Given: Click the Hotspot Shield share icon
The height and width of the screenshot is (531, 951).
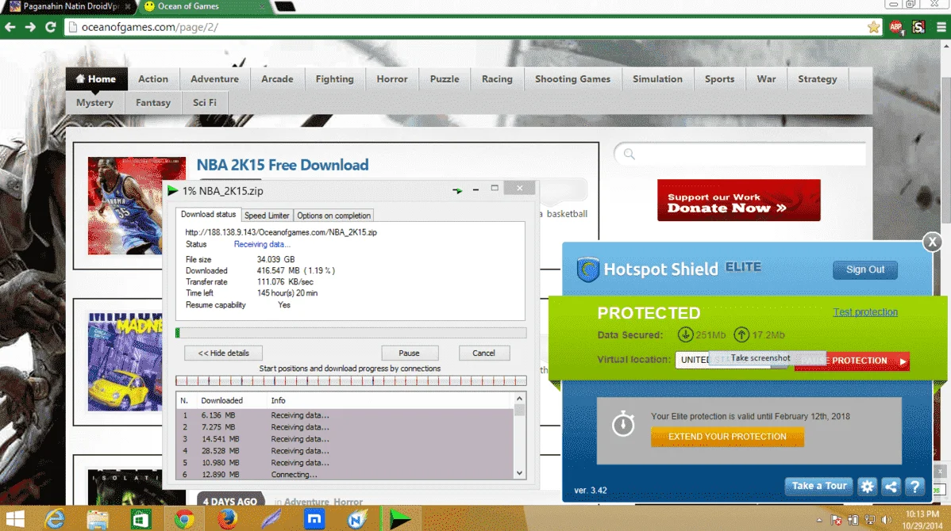Looking at the screenshot, I should coord(891,486).
